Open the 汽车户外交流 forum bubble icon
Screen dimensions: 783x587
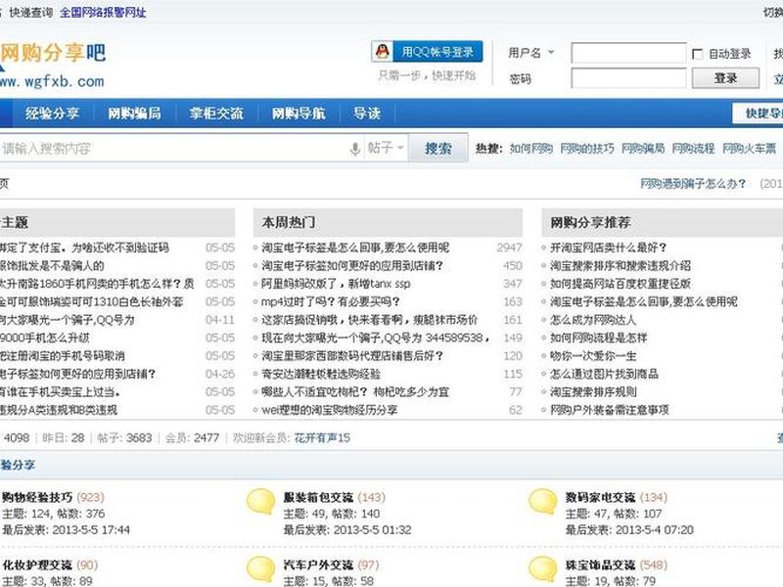click(x=261, y=570)
